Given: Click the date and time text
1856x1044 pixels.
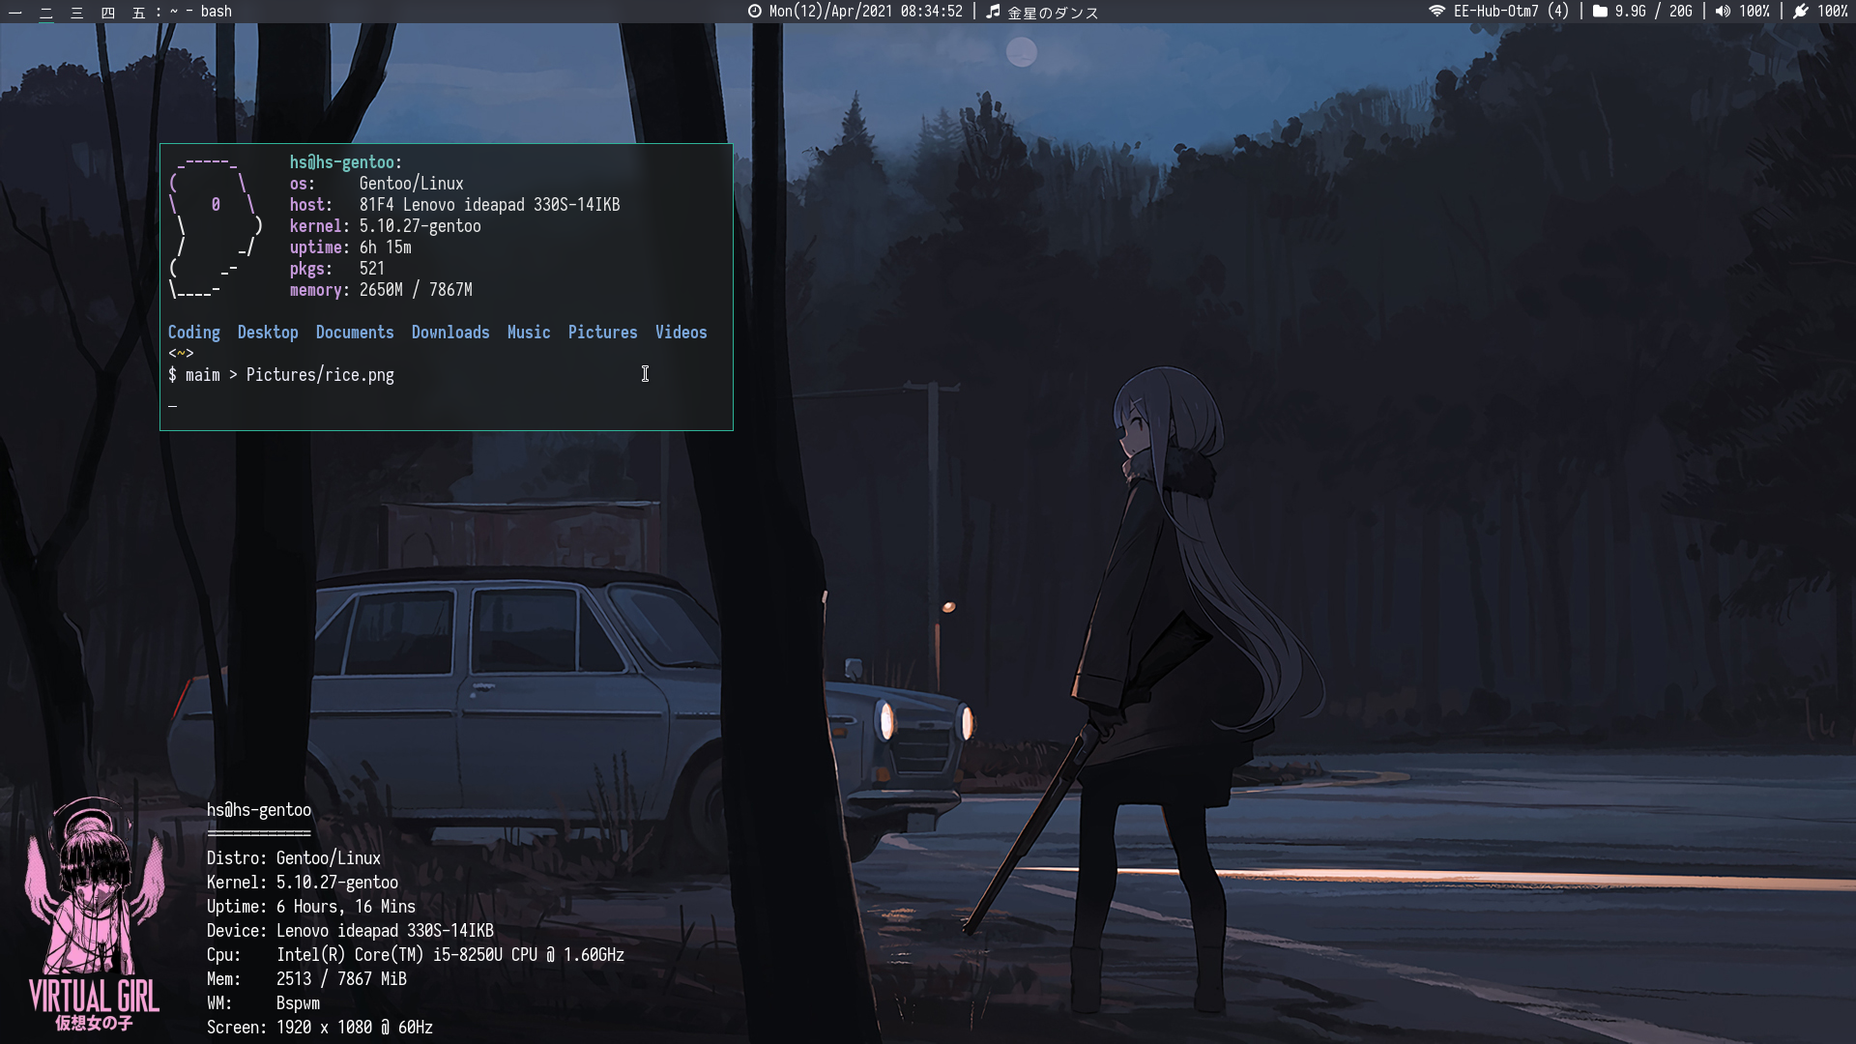Looking at the screenshot, I should [865, 12].
